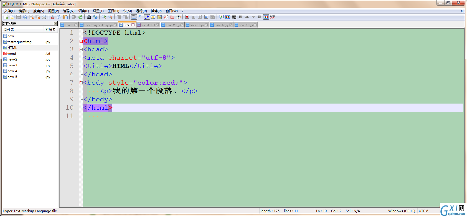Open the 文件(F) menu
This screenshot has height=216, width=467.
tap(9, 11)
